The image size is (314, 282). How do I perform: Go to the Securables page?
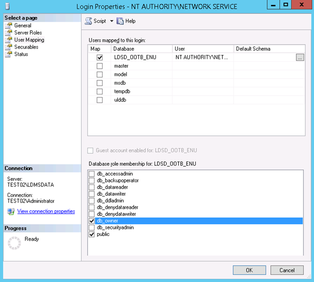pyautogui.click(x=26, y=47)
